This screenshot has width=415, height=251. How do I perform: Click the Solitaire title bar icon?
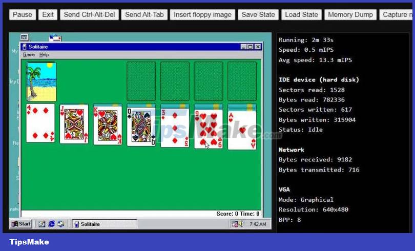point(25,47)
